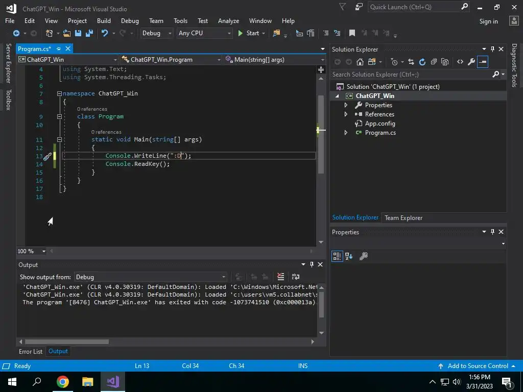Viewport: 523px width, 392px height.
Task: Click the Property Pages wrench icon
Action: point(364,256)
